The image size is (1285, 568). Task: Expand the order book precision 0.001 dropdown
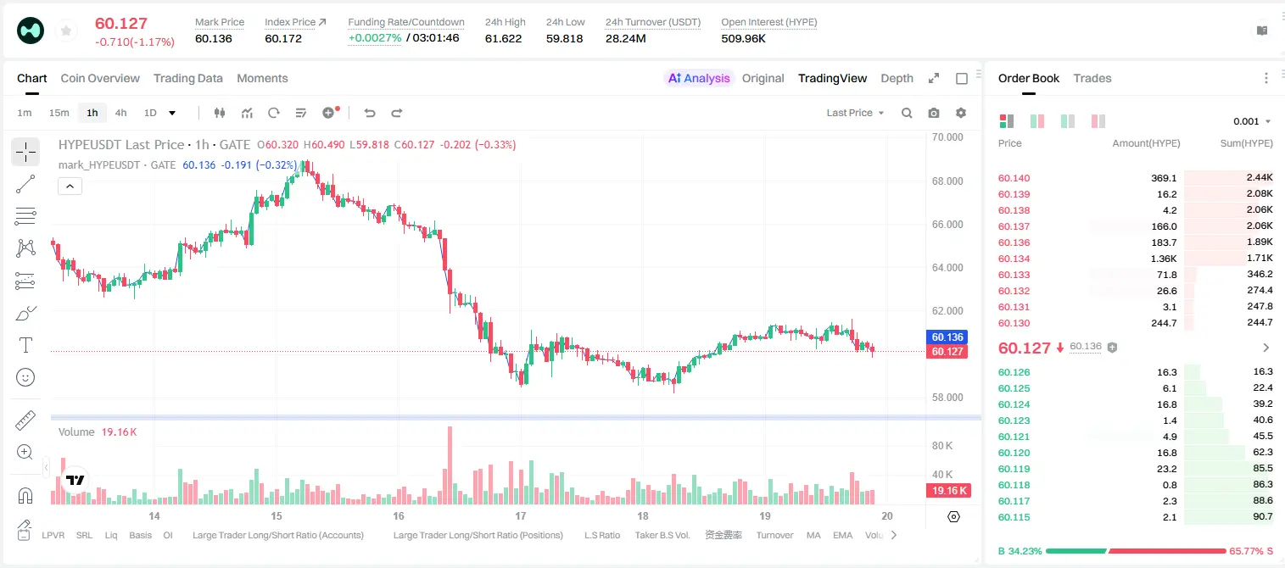pos(1252,121)
